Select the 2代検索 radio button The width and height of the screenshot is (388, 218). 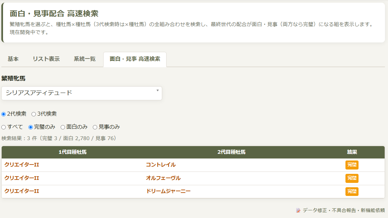pos(3,114)
